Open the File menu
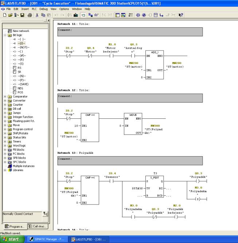Screen dimensions: 238x243 tap(8, 9)
